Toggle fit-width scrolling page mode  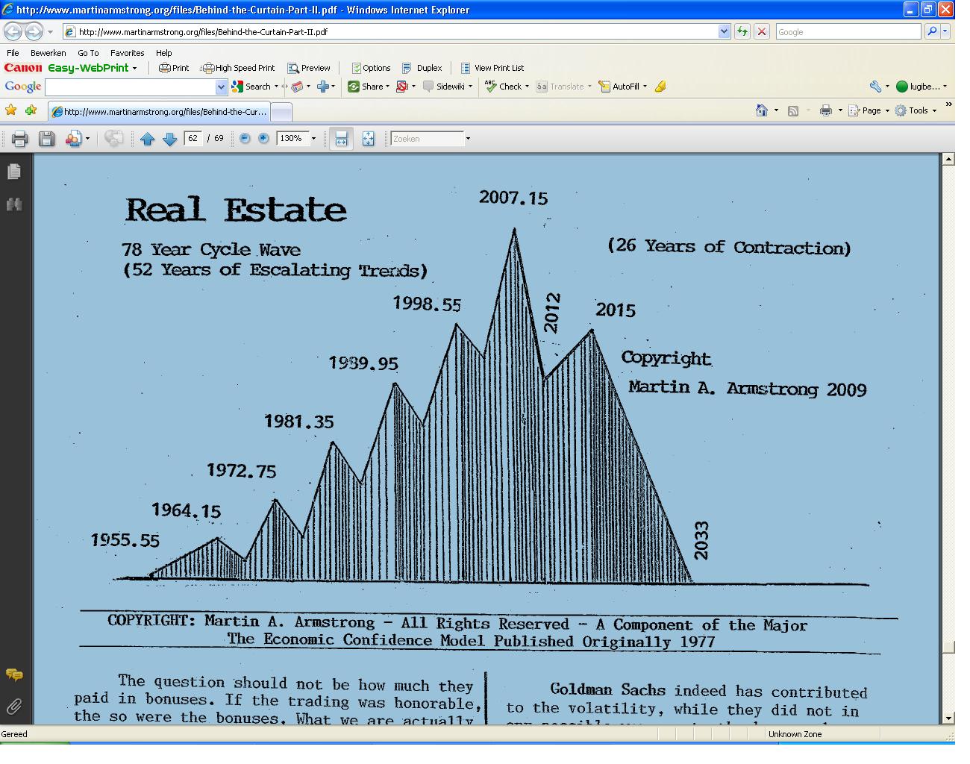pyautogui.click(x=341, y=139)
